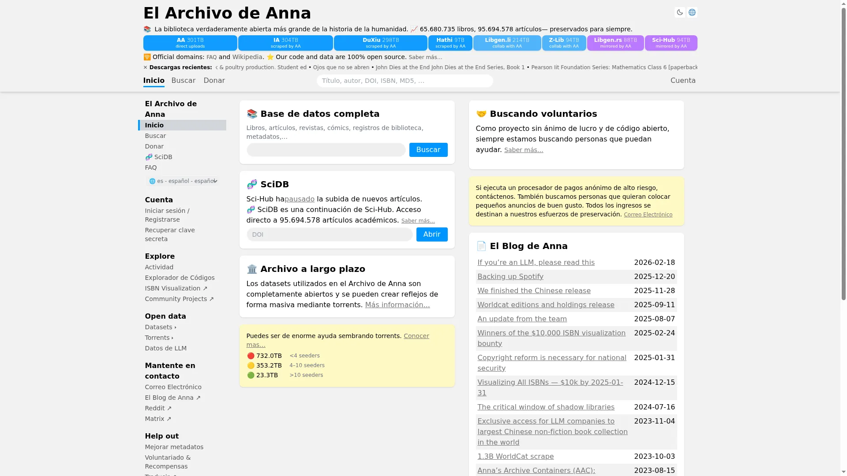Open 1.3B WorldCat scrape post

click(515, 457)
